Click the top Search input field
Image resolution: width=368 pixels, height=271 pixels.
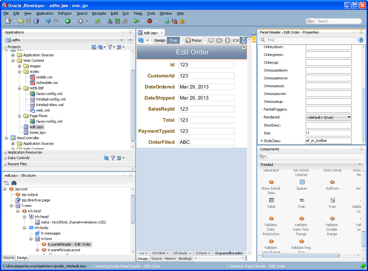pyautogui.click(x=338, y=21)
